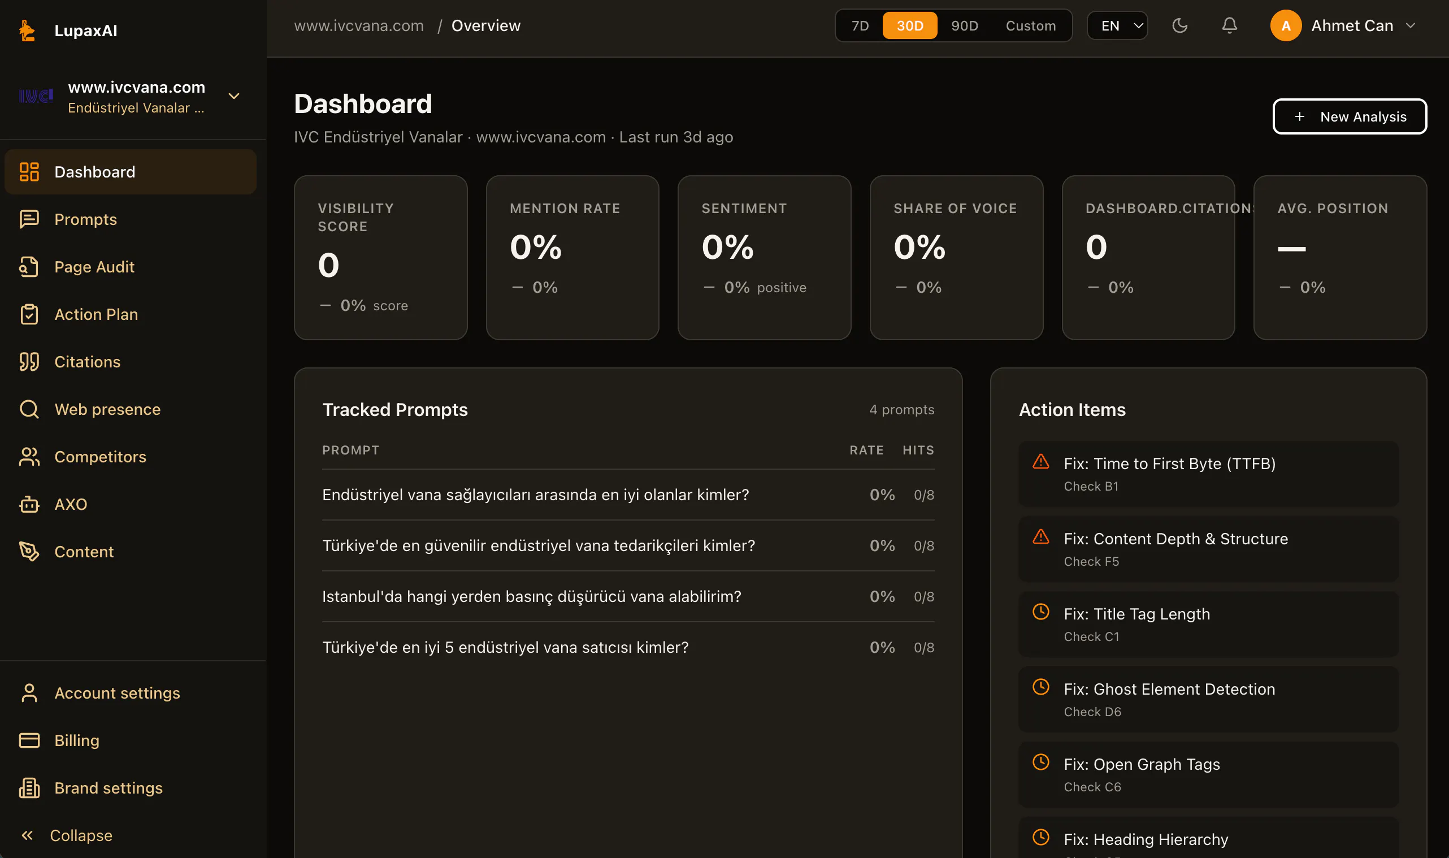This screenshot has width=1449, height=858.
Task: Open notifications bell icon
Action: [x=1229, y=25]
